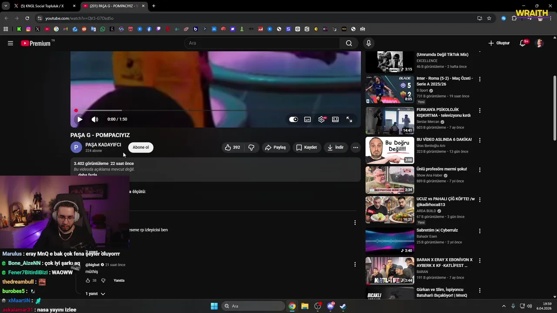Click the youtube.com address bar
This screenshot has height=313, width=557.
(257, 18)
